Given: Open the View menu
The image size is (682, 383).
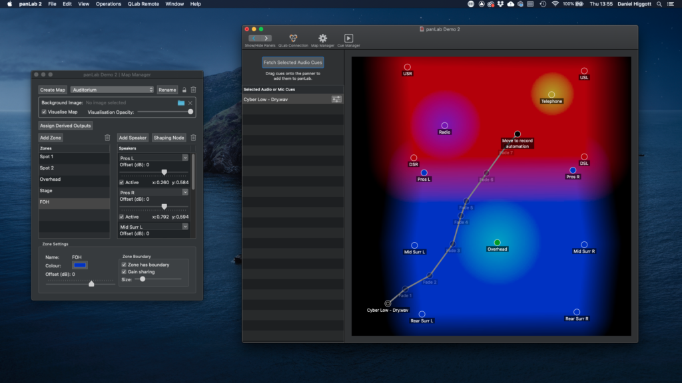Looking at the screenshot, I should (x=83, y=4).
